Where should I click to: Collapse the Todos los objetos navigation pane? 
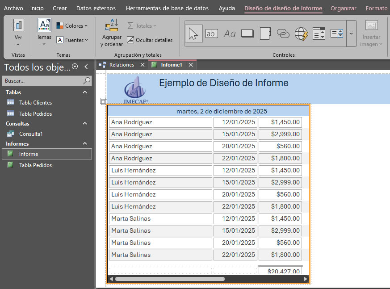[x=86, y=67]
